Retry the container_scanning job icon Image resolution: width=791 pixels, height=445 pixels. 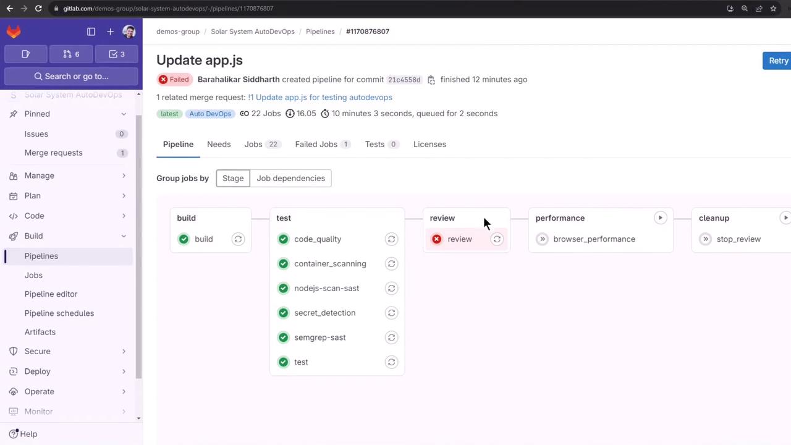[x=391, y=264]
